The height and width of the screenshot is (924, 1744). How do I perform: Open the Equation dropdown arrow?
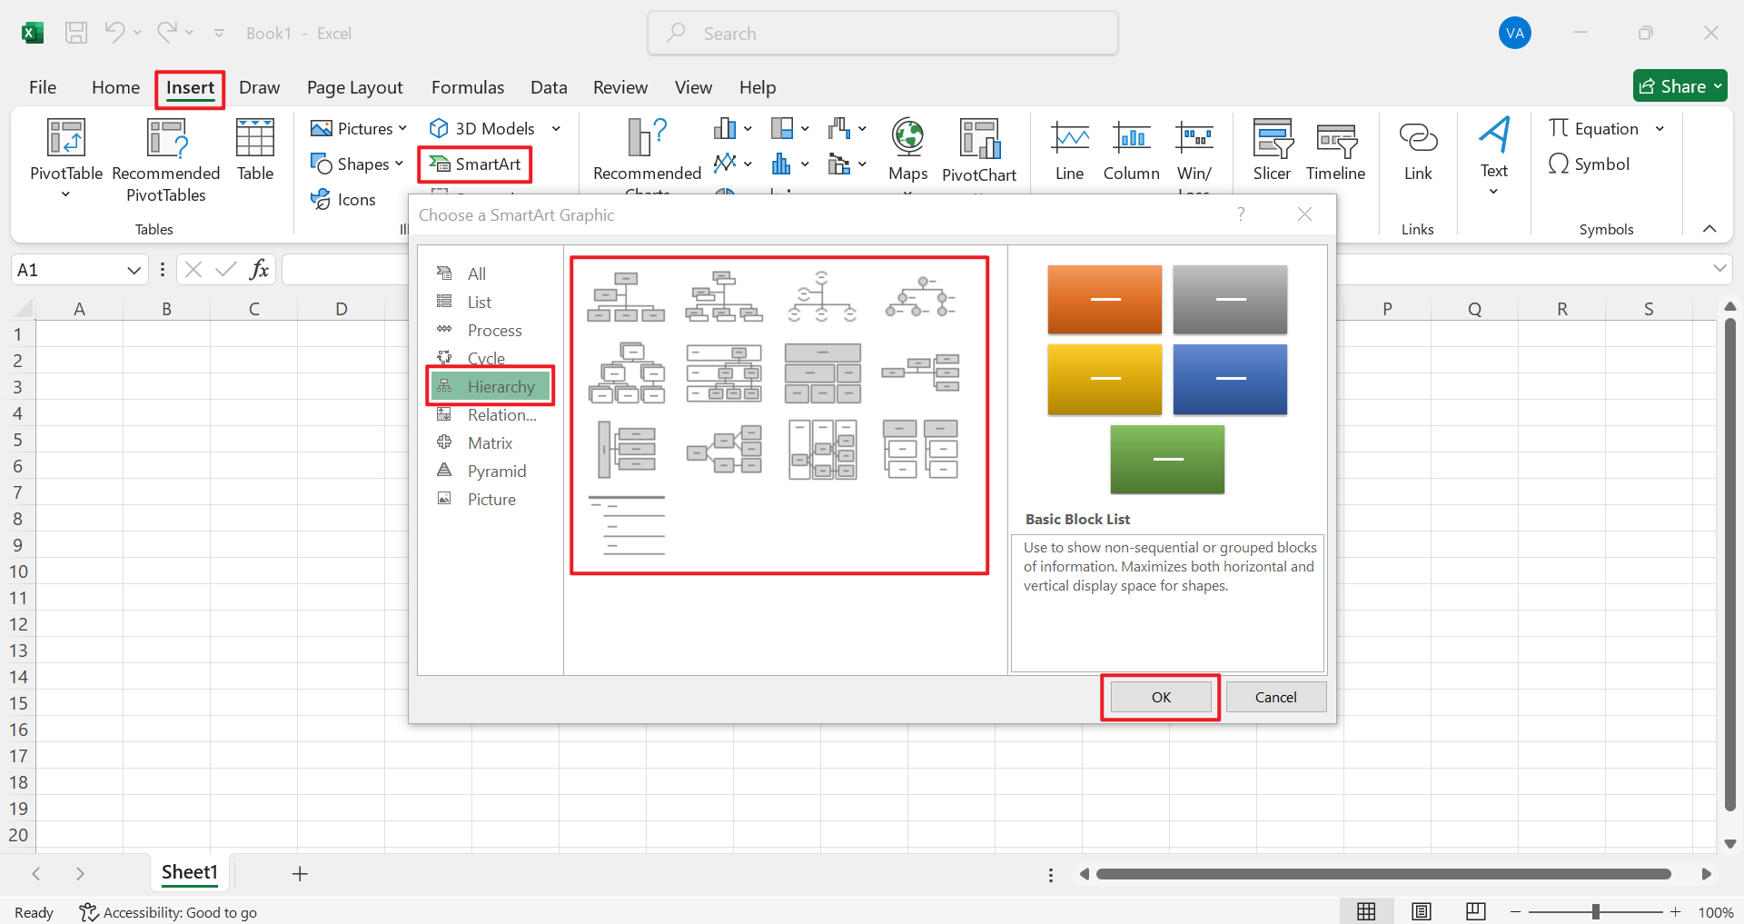pos(1661,128)
